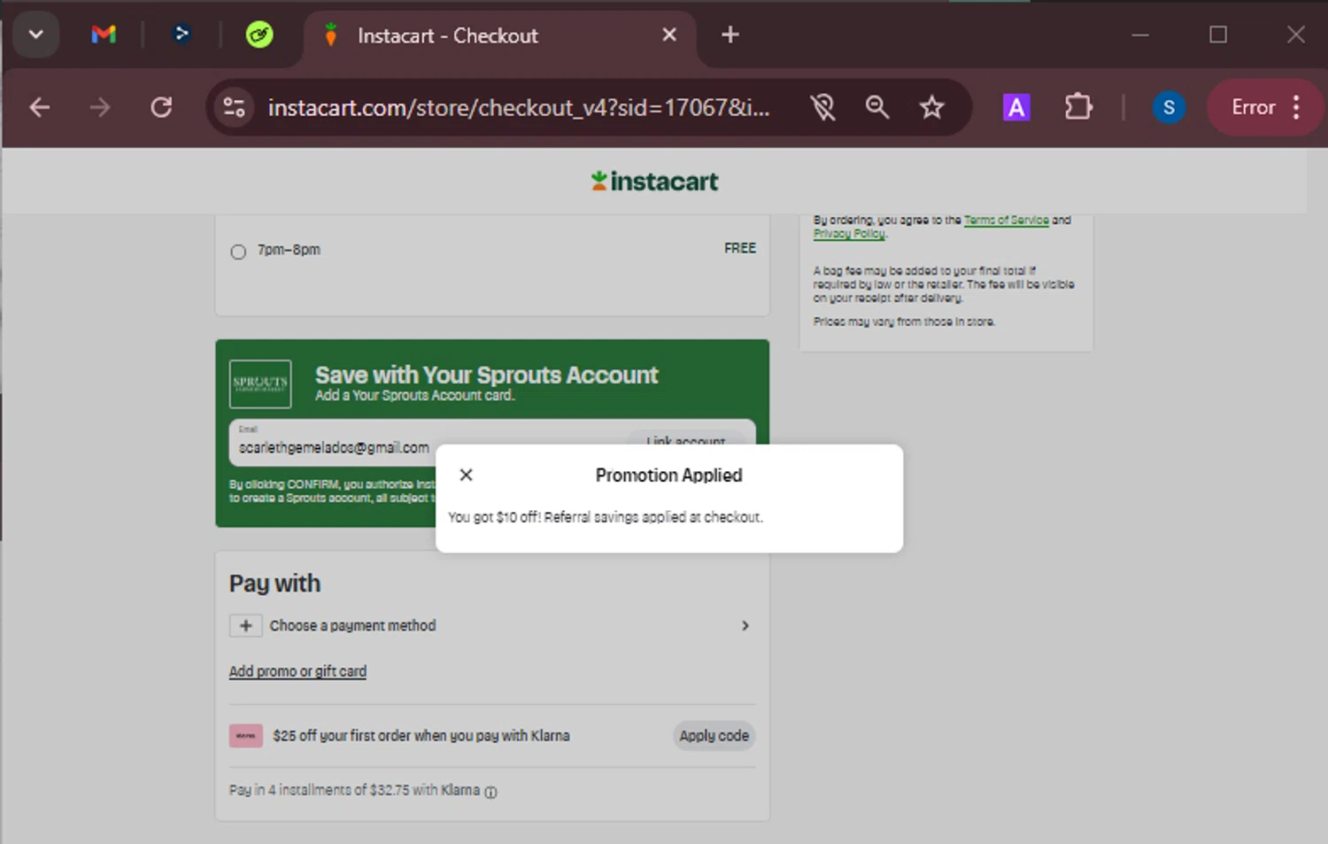The height and width of the screenshot is (844, 1328).
Task: Click the plus icon for payment method
Action: 245,625
